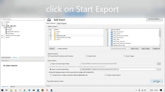
Task: Collapse the trade_app_dev schema tree
Action: coord(2,26)
